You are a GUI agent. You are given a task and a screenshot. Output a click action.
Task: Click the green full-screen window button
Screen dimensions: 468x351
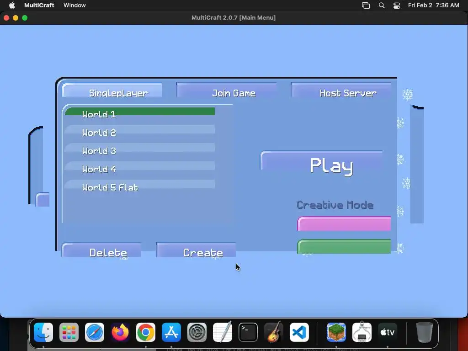[25, 18]
